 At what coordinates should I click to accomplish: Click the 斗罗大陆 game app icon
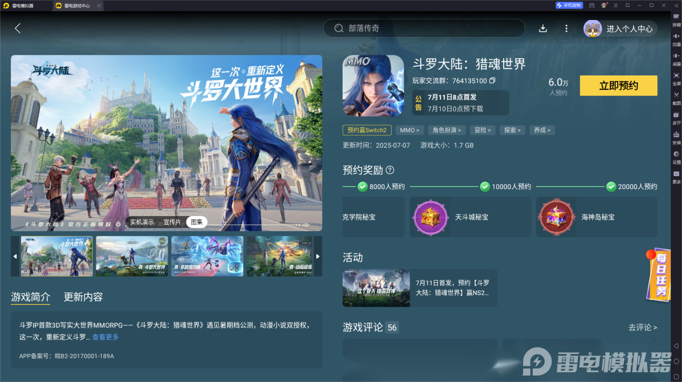pyautogui.click(x=373, y=86)
